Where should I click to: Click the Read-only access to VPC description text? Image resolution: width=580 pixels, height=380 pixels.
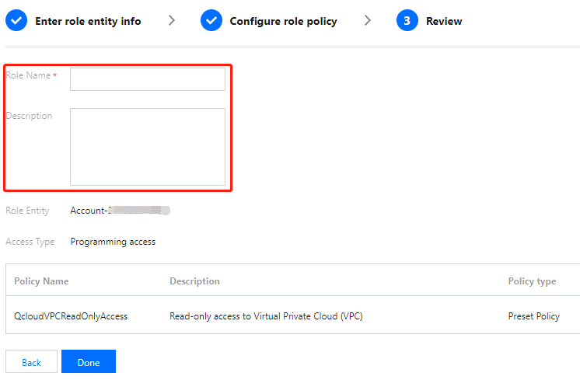pyautogui.click(x=266, y=316)
